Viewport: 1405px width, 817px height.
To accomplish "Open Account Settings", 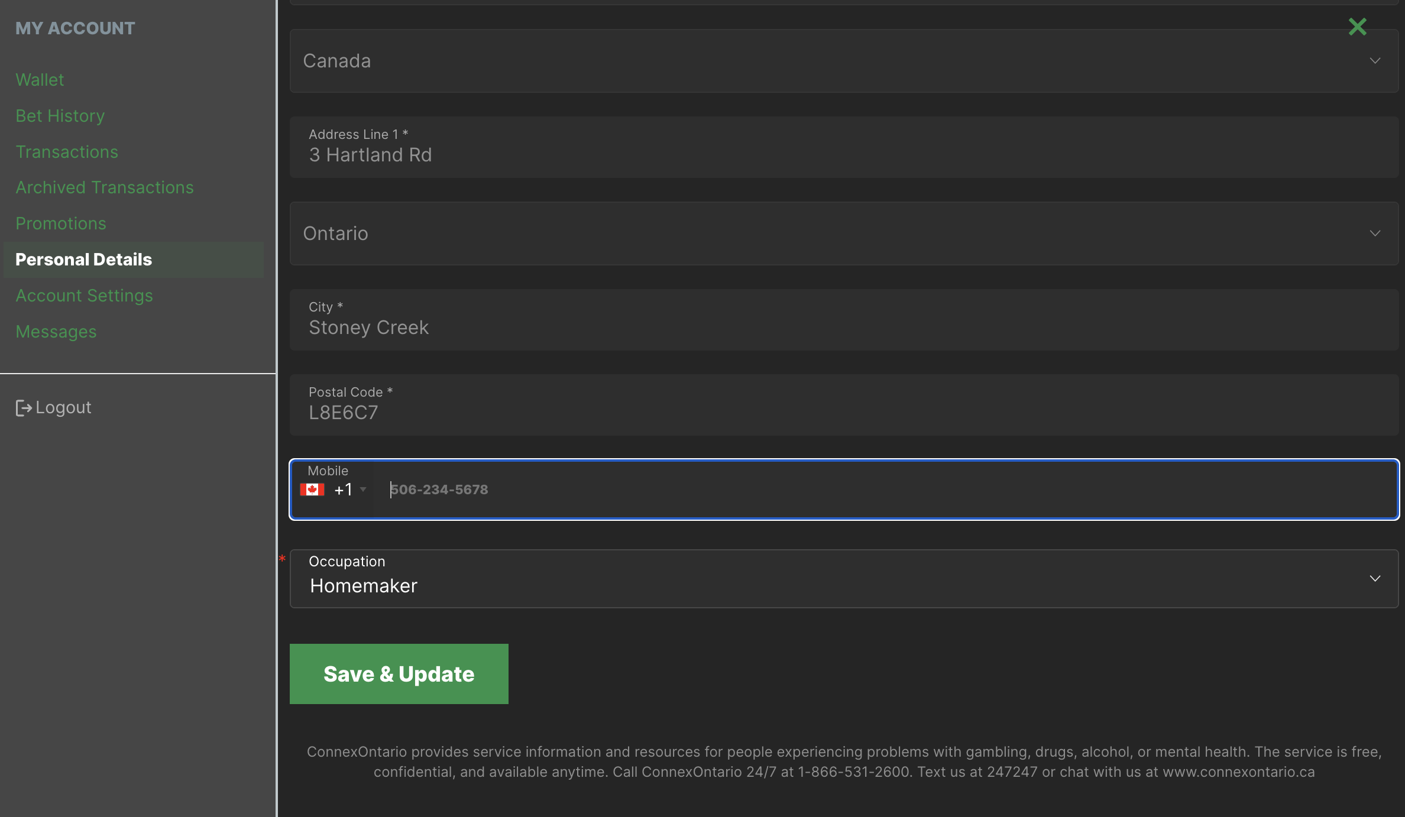I will [x=84, y=296].
